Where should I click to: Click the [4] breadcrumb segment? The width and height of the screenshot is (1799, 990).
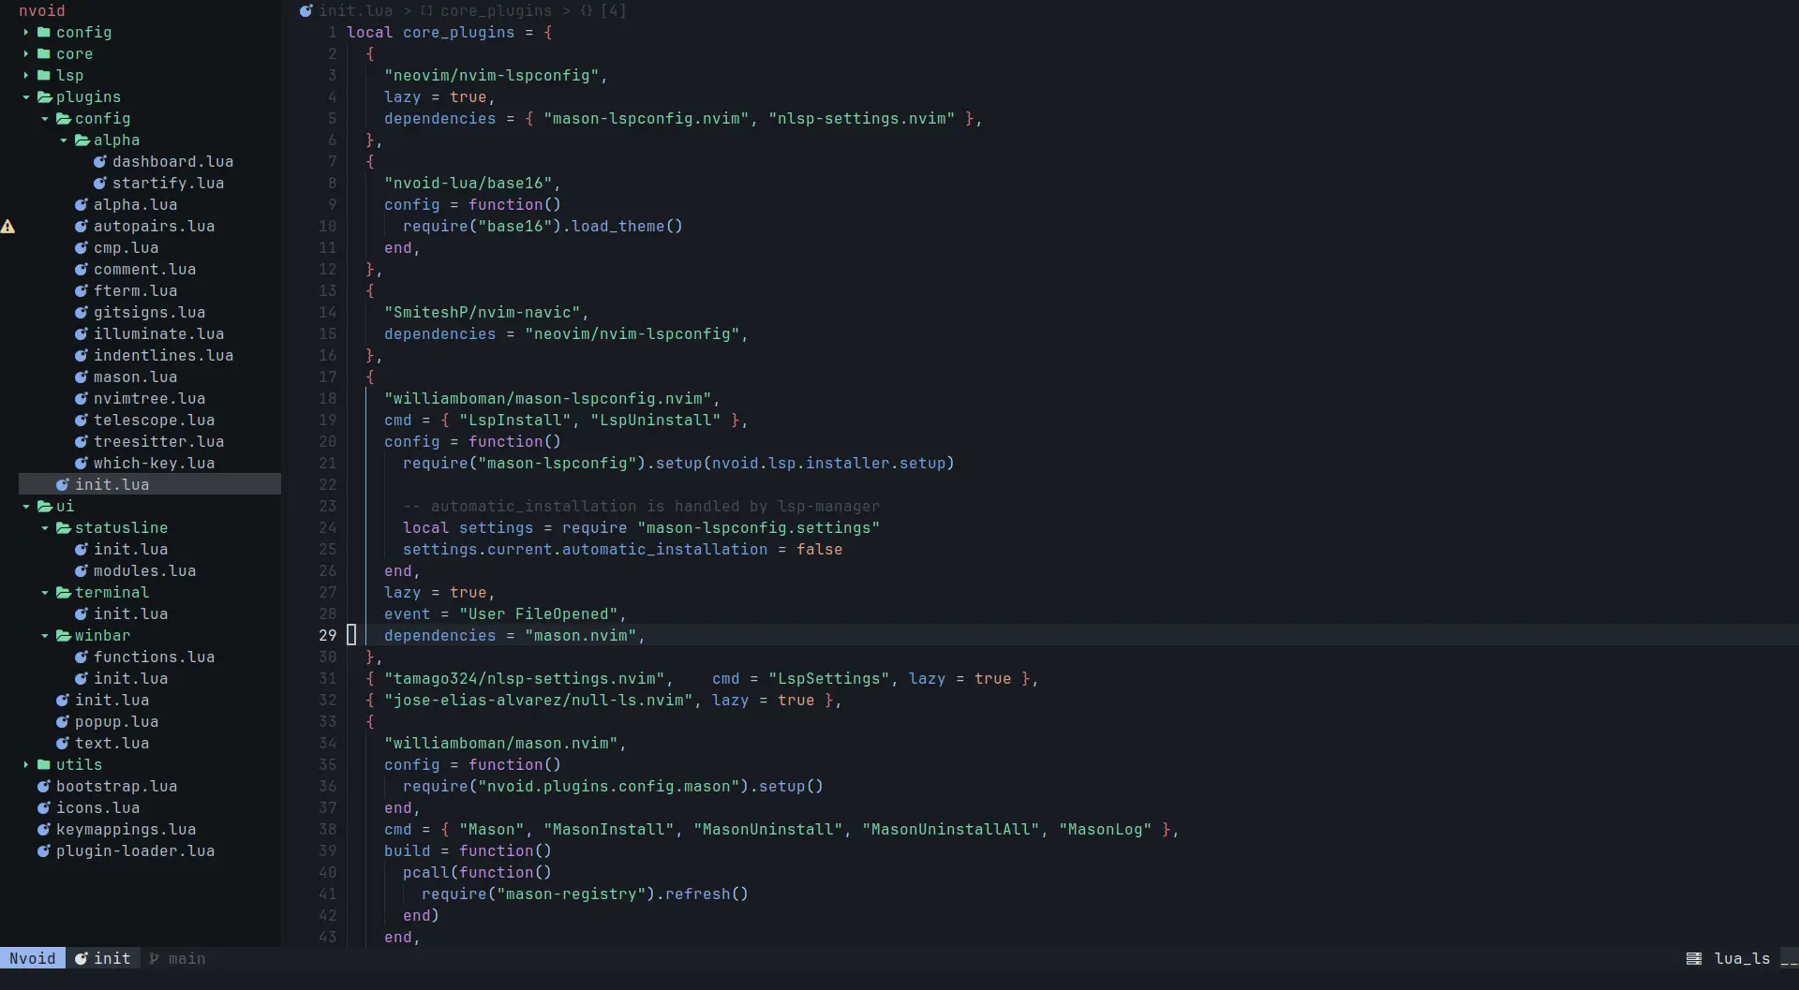(613, 11)
